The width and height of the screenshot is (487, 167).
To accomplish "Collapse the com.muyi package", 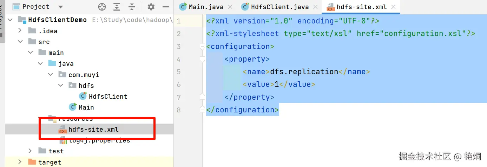I will 50,75.
